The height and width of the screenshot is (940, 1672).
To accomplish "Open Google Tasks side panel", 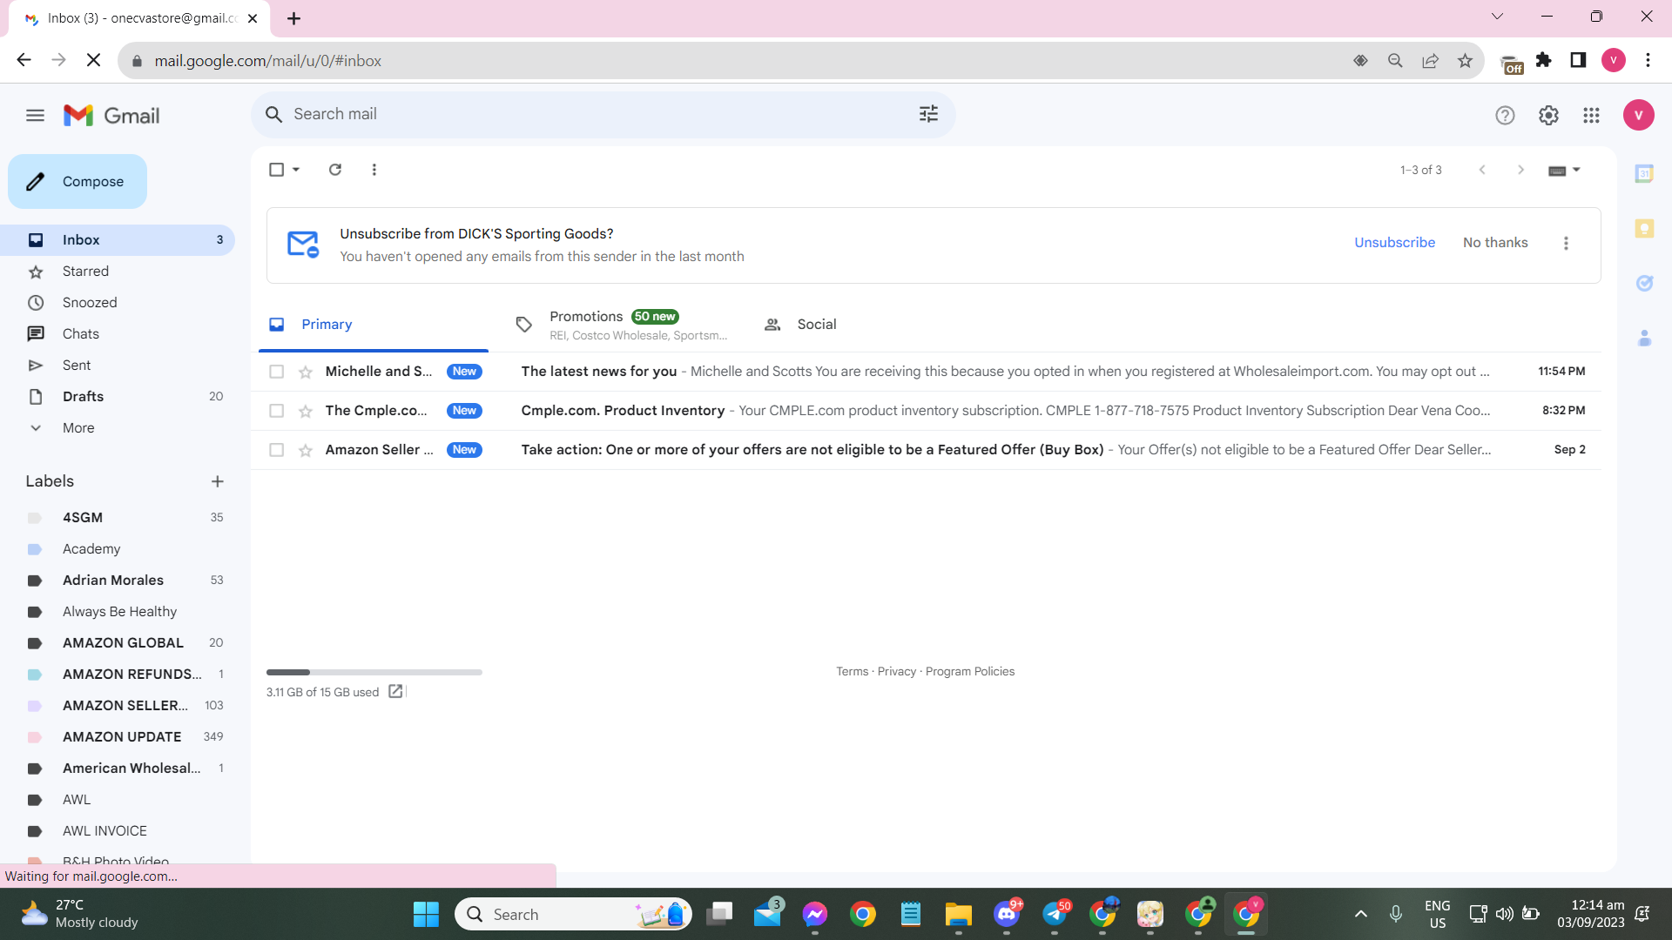I will click(1644, 283).
